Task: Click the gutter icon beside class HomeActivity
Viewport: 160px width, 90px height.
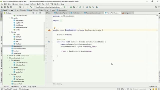Action: pyautogui.click(x=49, y=30)
